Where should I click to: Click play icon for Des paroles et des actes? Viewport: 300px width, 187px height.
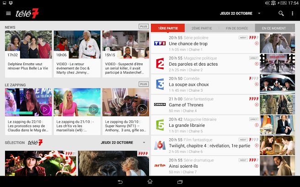257,64
